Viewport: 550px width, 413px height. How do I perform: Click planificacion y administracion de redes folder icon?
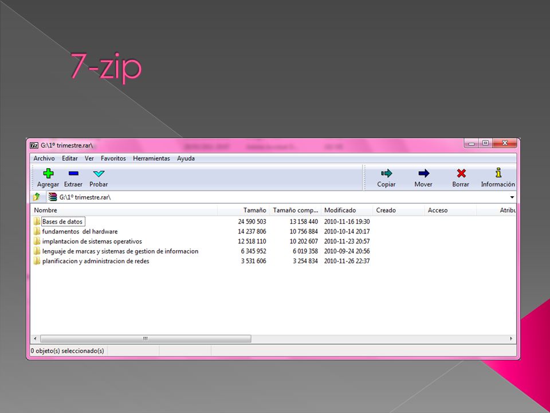point(37,260)
